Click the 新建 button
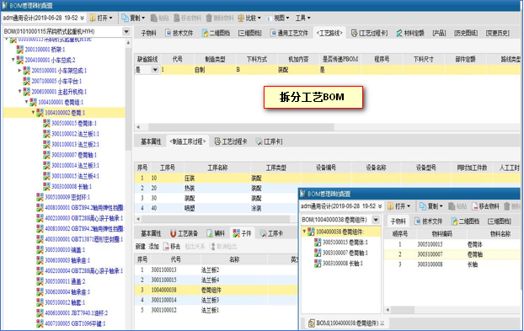 coord(141,247)
